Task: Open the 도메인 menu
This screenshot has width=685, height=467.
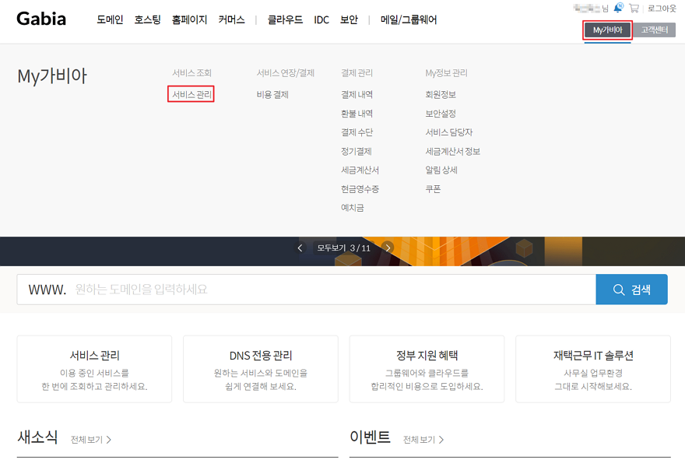Action: click(110, 19)
